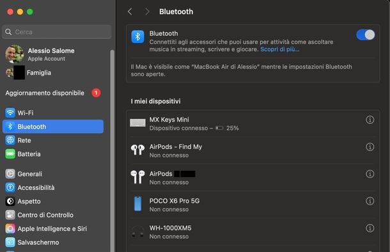Viewport: 390px width, 252px height.
Task: Open Salvaschermo settings label
Action: pos(38,242)
